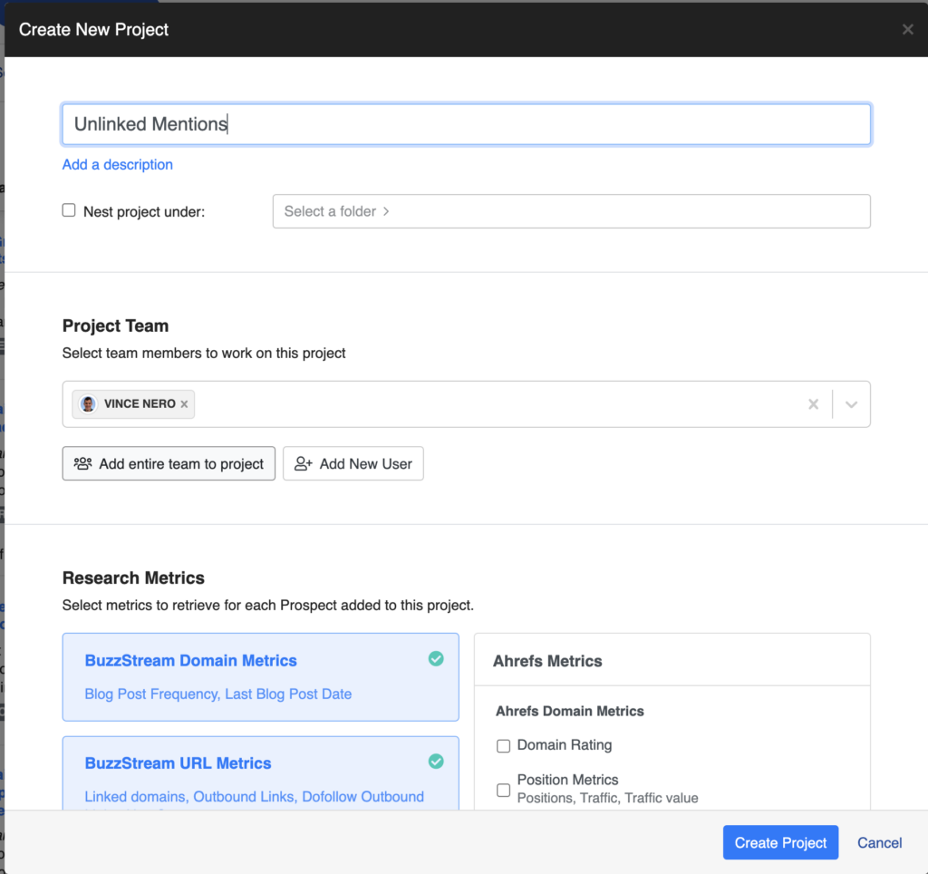Viewport: 928px width, 874px height.
Task: Enable the Nest project under checkbox
Action: click(69, 210)
